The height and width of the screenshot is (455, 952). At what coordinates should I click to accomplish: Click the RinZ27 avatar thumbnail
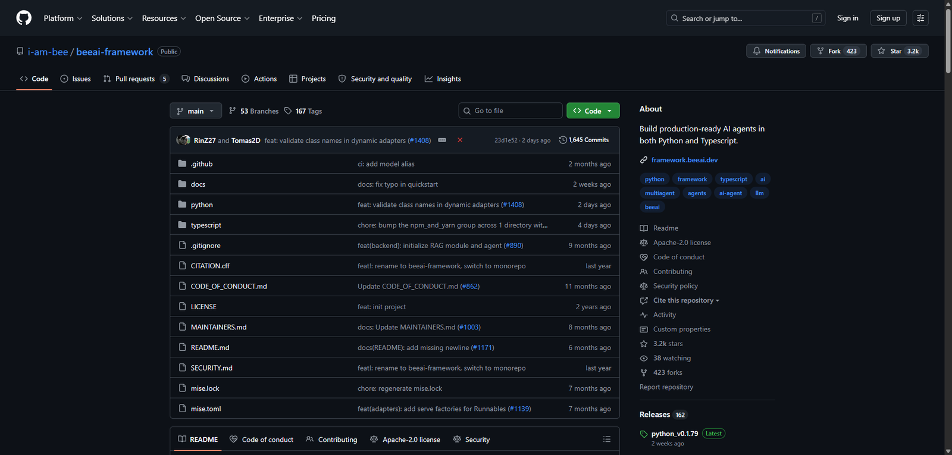click(x=183, y=140)
